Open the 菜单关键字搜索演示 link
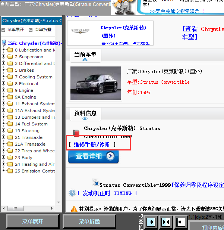Viewport: 224px width, 230px height. (x=174, y=11)
